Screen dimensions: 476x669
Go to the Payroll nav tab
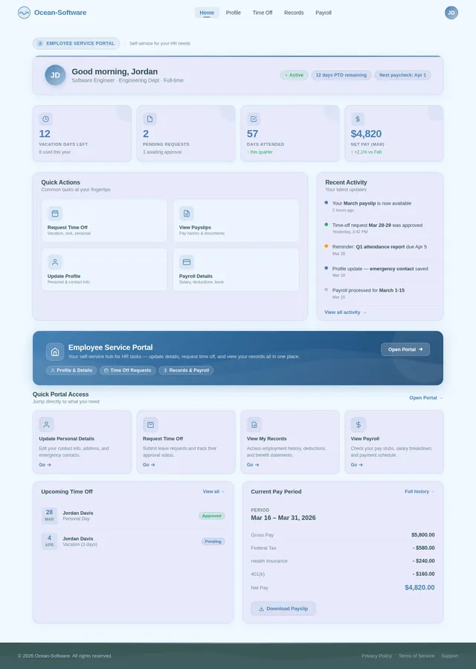point(324,13)
